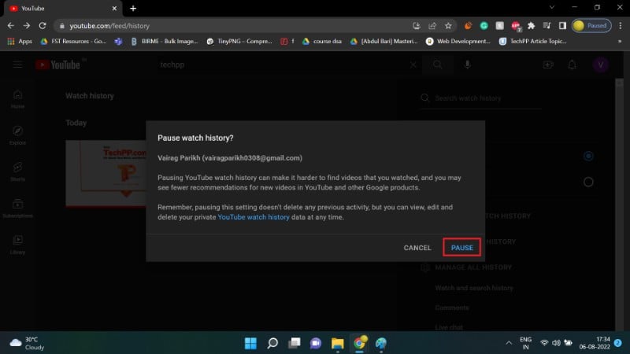630x354 pixels.
Task: Click the YouTube logo
Action: pyautogui.click(x=58, y=65)
